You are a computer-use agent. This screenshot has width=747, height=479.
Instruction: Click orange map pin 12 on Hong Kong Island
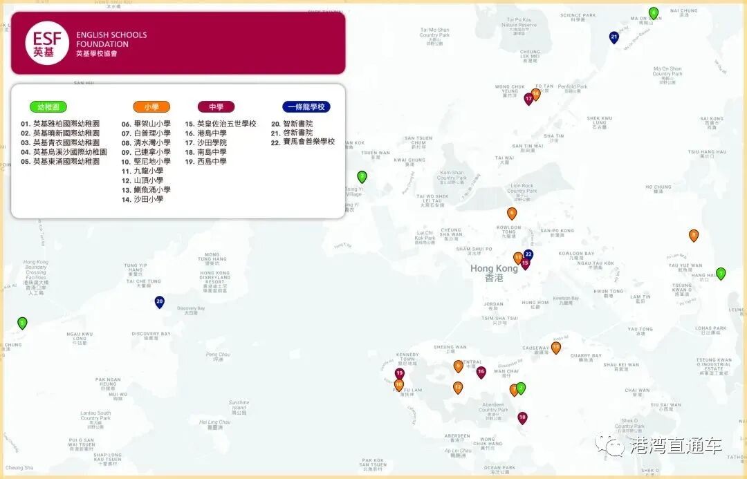[458, 388]
